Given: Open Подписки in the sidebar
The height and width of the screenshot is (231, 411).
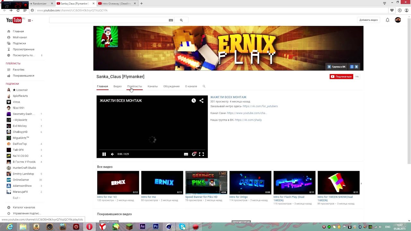Looking at the screenshot, I should click(x=19, y=43).
